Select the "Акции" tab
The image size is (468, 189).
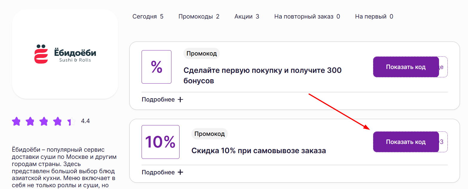pyautogui.click(x=247, y=16)
